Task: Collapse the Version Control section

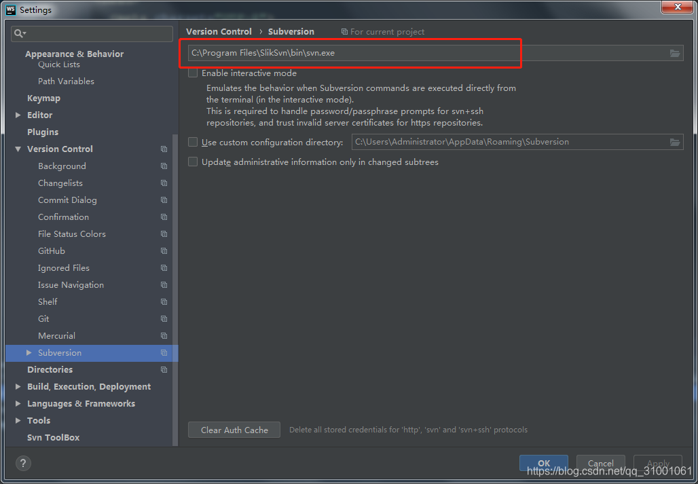Action: point(18,149)
